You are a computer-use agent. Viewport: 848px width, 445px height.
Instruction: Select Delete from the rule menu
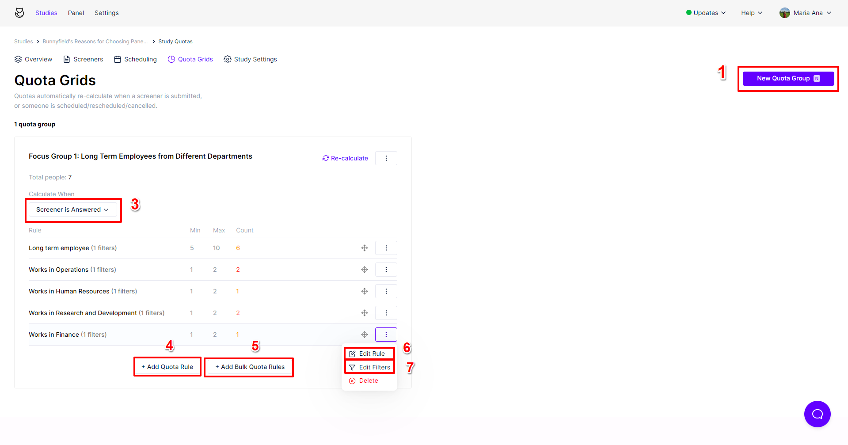point(369,380)
